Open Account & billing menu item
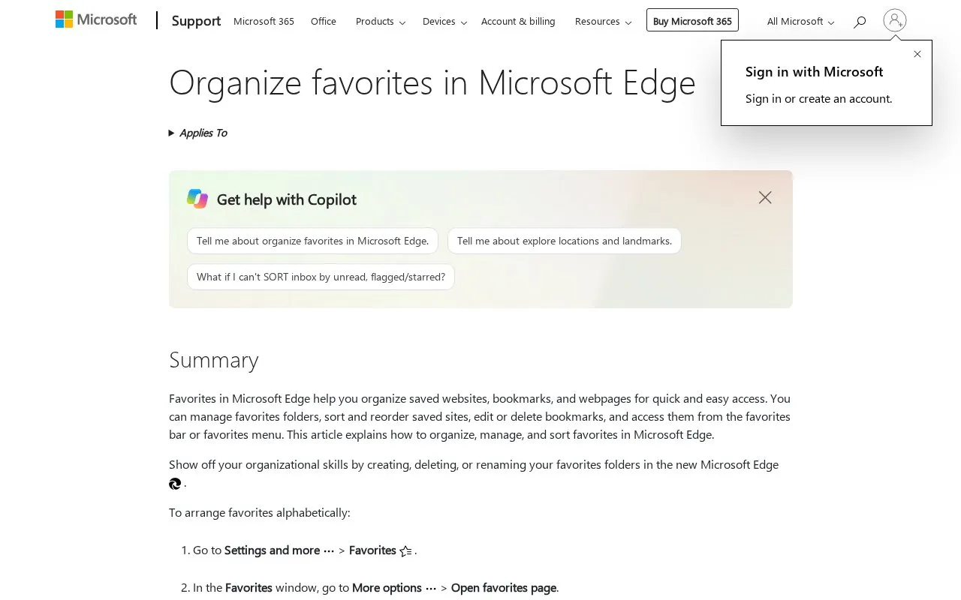 (x=518, y=22)
